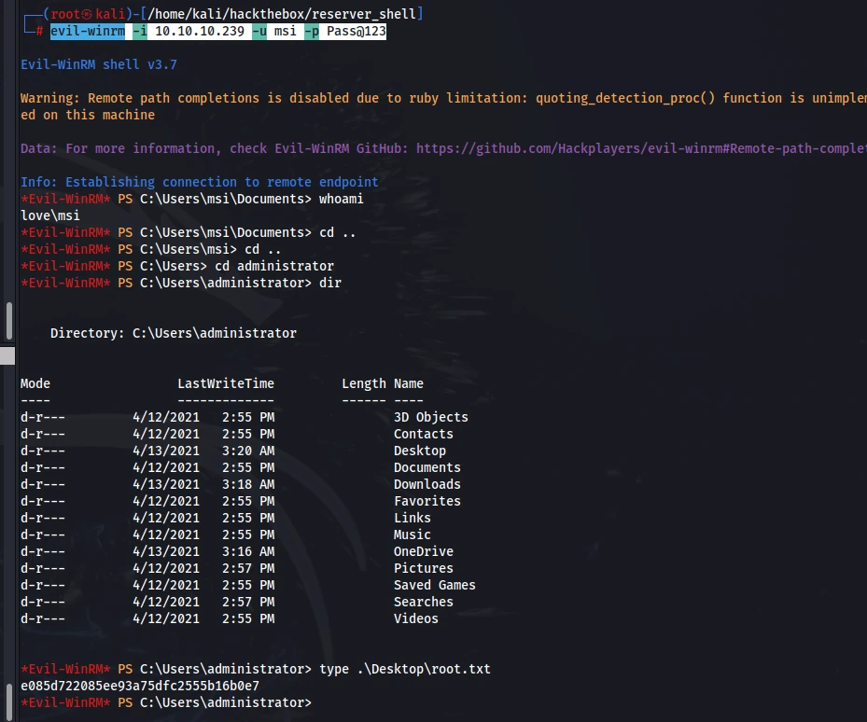Click the /home/kali/hackthebox/reserver_shell path
This screenshot has width=867, height=722.
pos(282,14)
